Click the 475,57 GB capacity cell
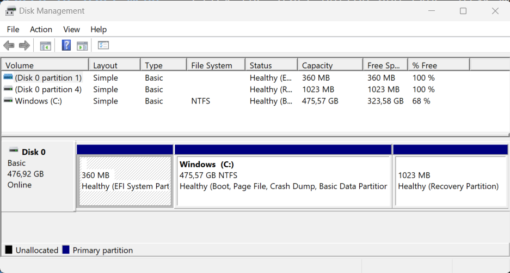The image size is (510, 273). [320, 101]
